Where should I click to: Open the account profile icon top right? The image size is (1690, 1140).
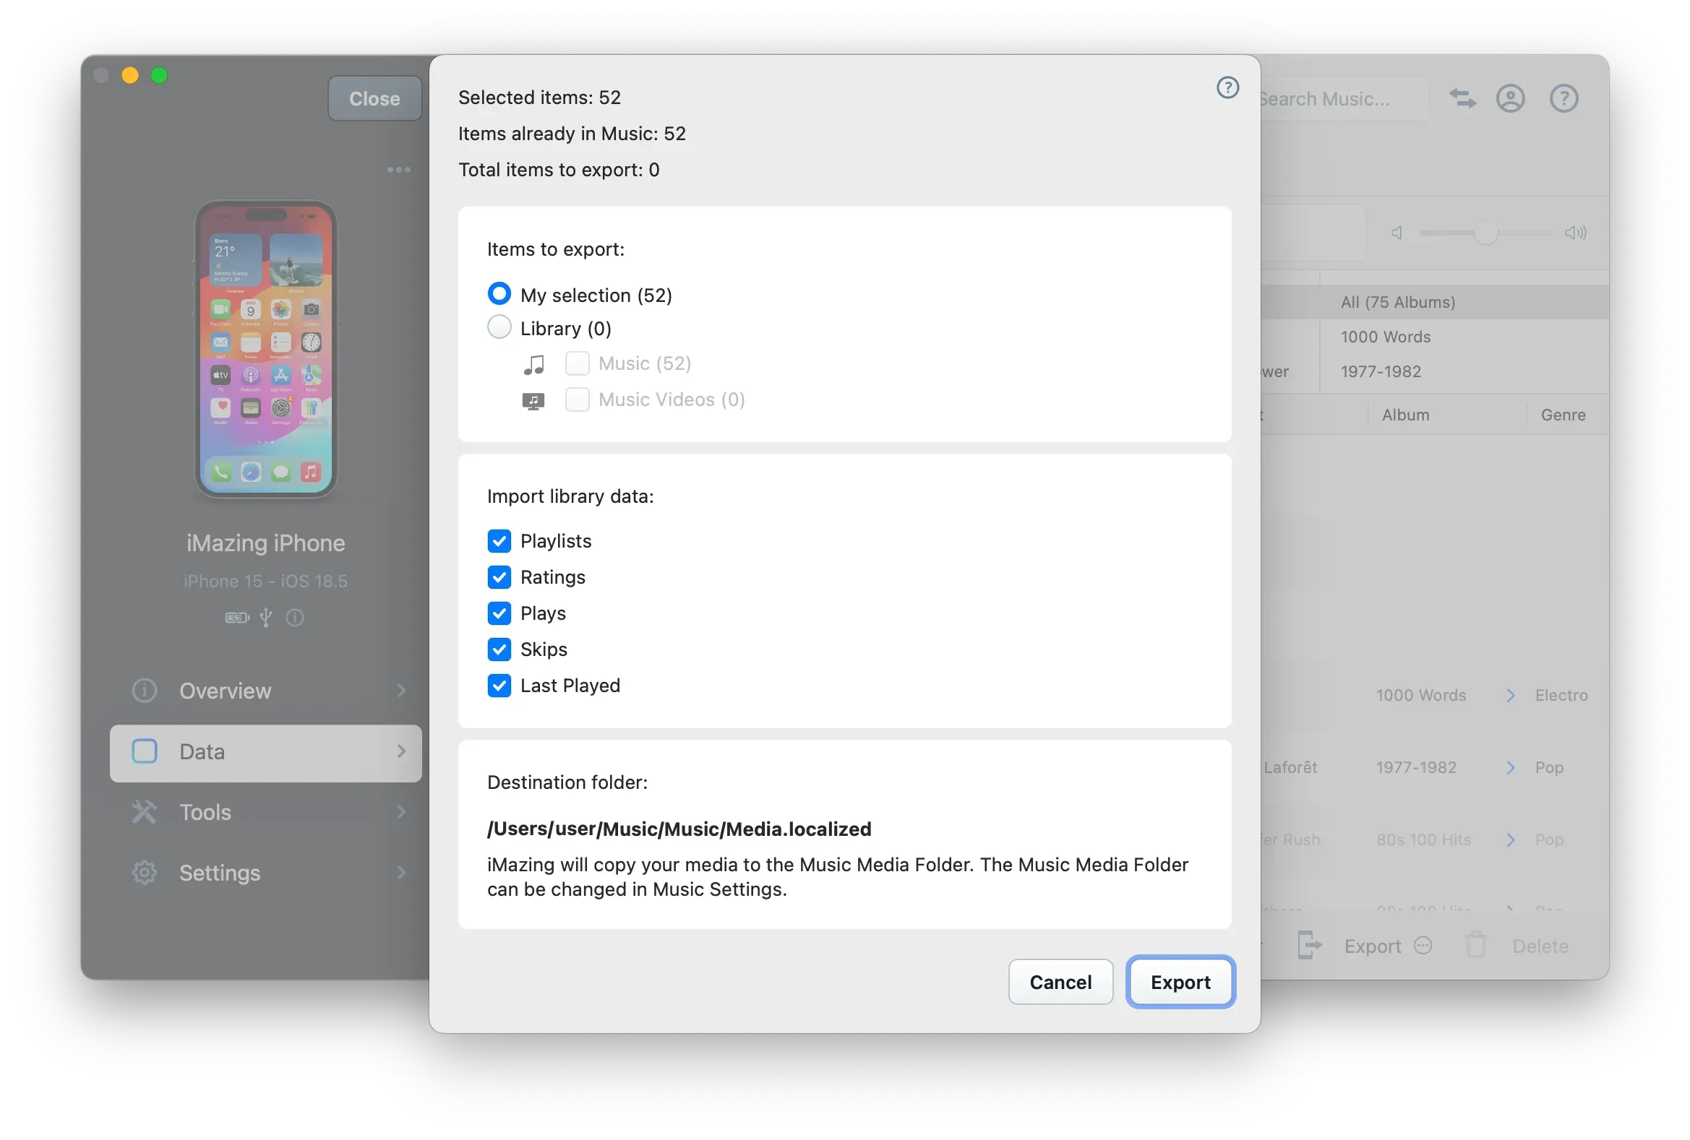[x=1511, y=98]
